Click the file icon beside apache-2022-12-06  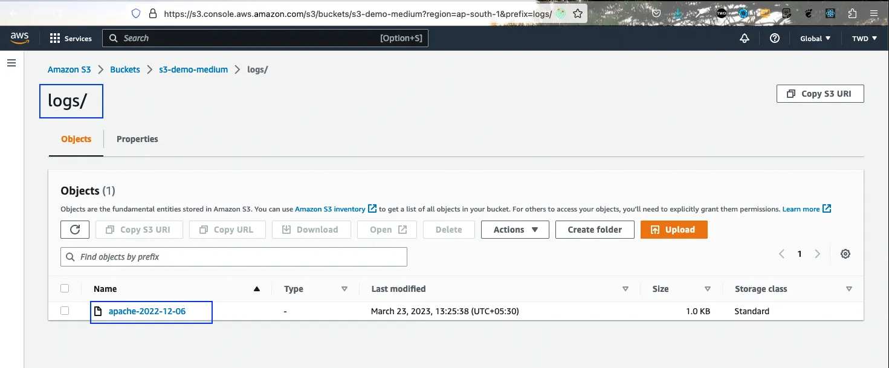97,311
